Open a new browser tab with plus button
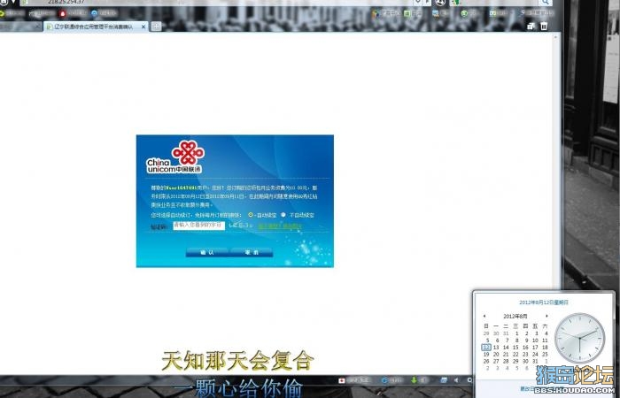620x398 pixels. [157, 27]
